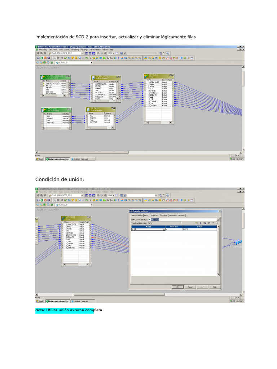Viewport: 277px width, 369px height.
Task: Click the paste condition icon in dialog
Action: 209,223
